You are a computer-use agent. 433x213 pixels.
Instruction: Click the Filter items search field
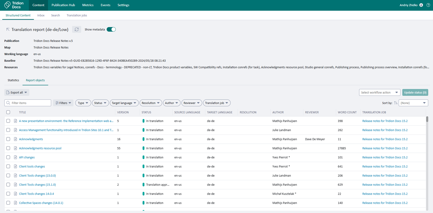click(28, 103)
